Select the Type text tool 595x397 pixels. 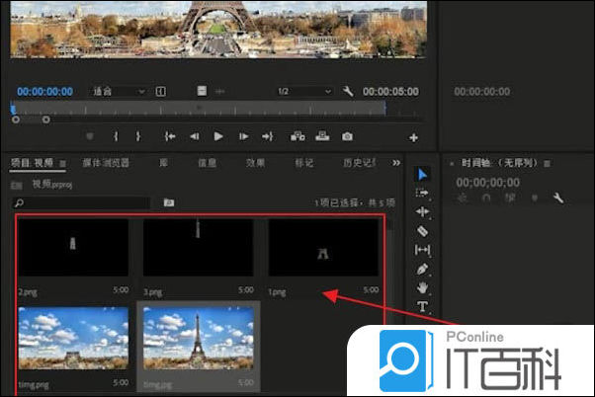tap(422, 307)
